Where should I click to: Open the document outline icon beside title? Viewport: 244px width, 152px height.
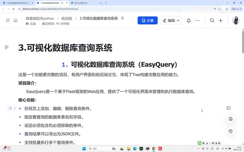(6, 47)
